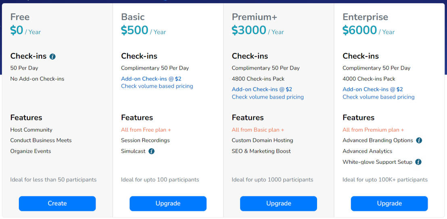Click the info icon beside Check-ins heading
The height and width of the screenshot is (219, 447).
52,57
